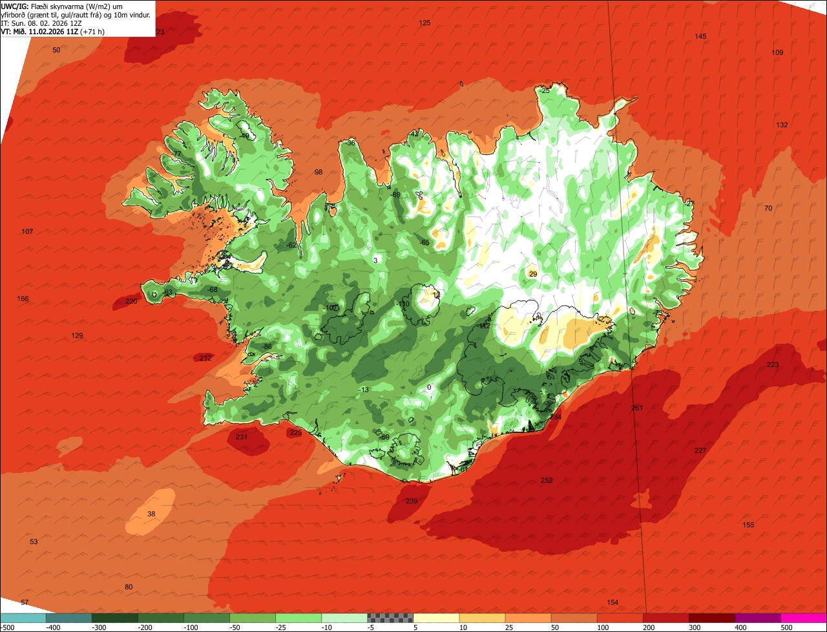The height and width of the screenshot is (632, 827).
Task: Click the map value "70"
Action: point(768,208)
